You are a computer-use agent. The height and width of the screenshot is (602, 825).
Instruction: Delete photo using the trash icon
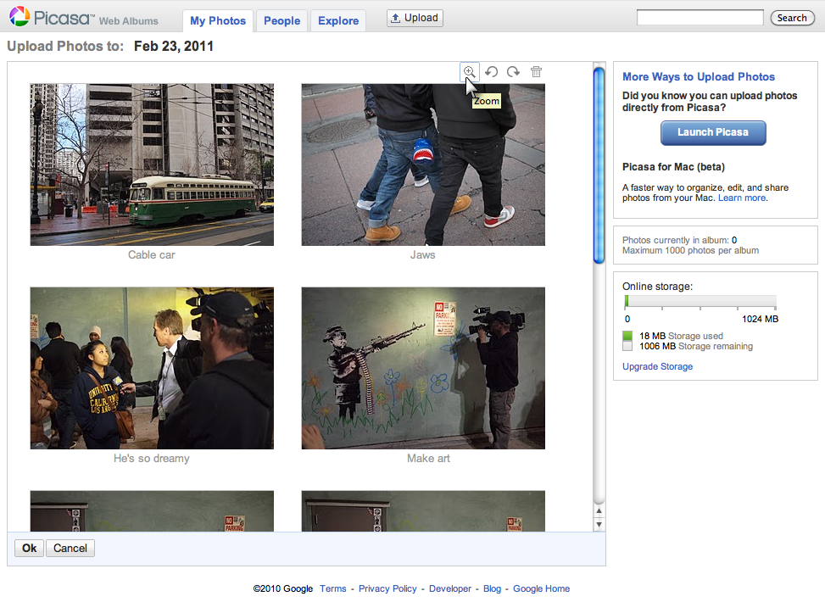[x=536, y=72]
